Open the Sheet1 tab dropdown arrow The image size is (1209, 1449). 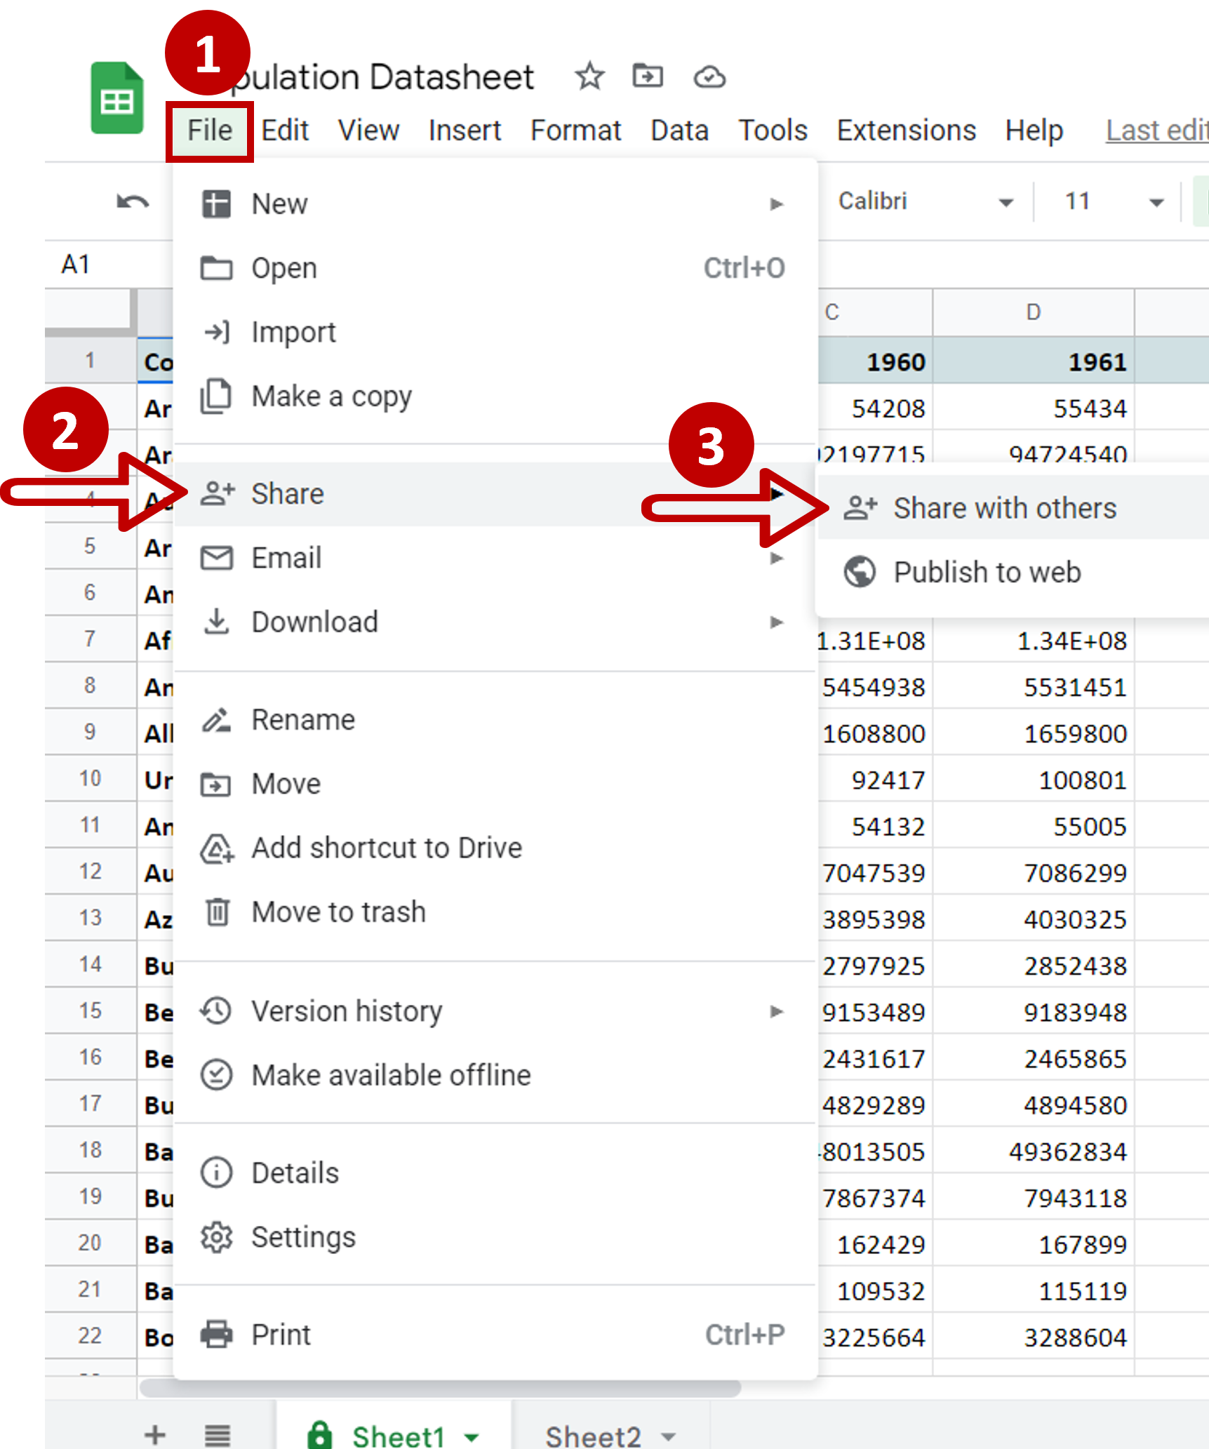point(472,1437)
